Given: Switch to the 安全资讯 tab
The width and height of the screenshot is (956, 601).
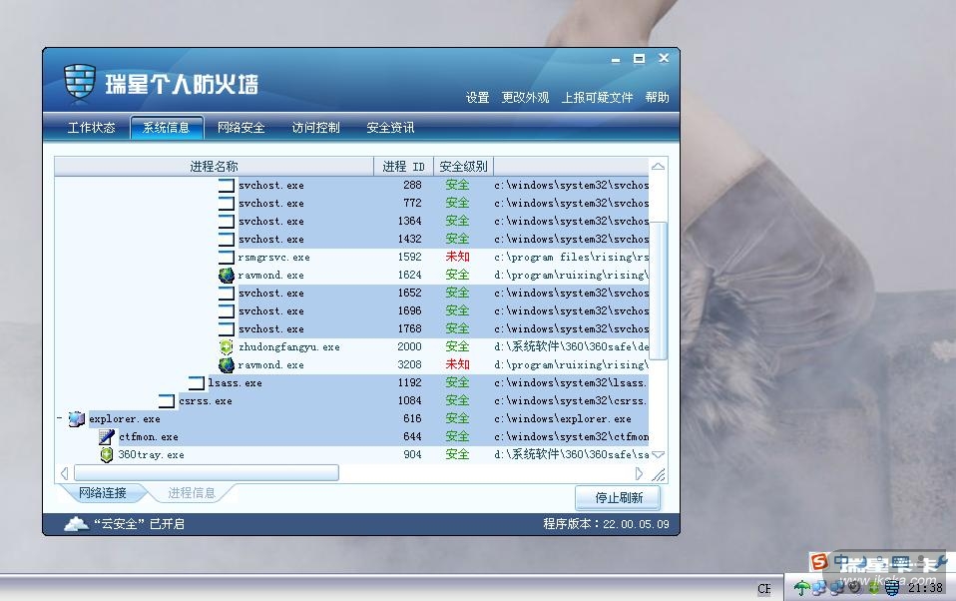Looking at the screenshot, I should coord(390,128).
